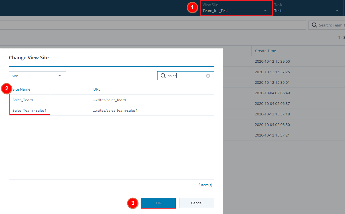Click the search icon in top-right search field

click(314, 25)
